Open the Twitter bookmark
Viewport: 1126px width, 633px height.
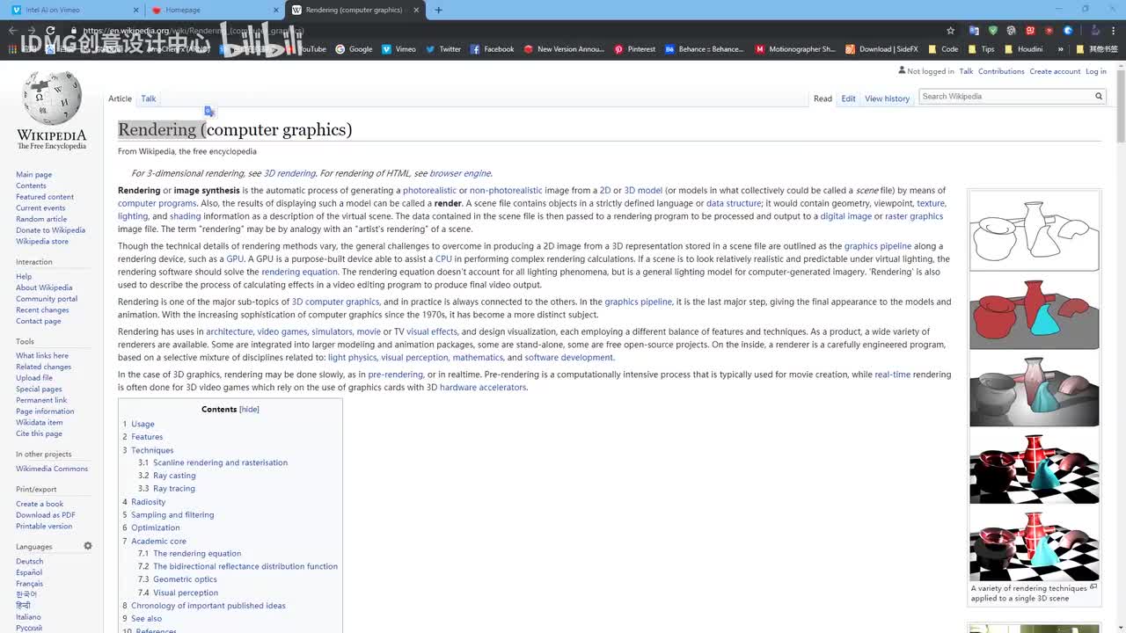(443, 49)
